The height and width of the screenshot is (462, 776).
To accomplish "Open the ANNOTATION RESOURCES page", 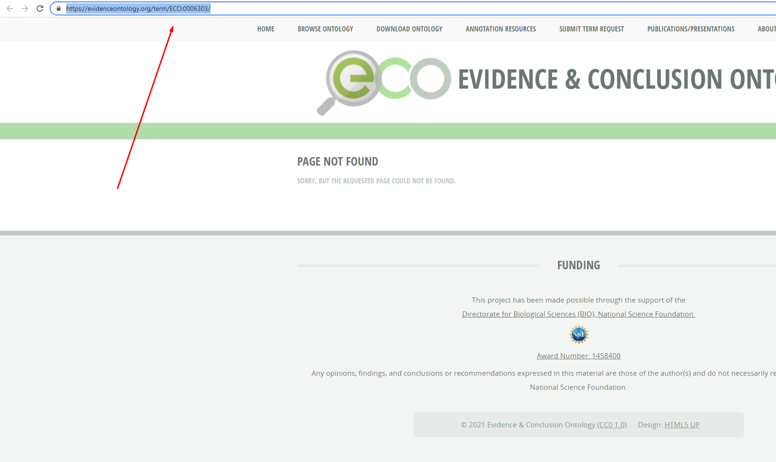I will [500, 29].
